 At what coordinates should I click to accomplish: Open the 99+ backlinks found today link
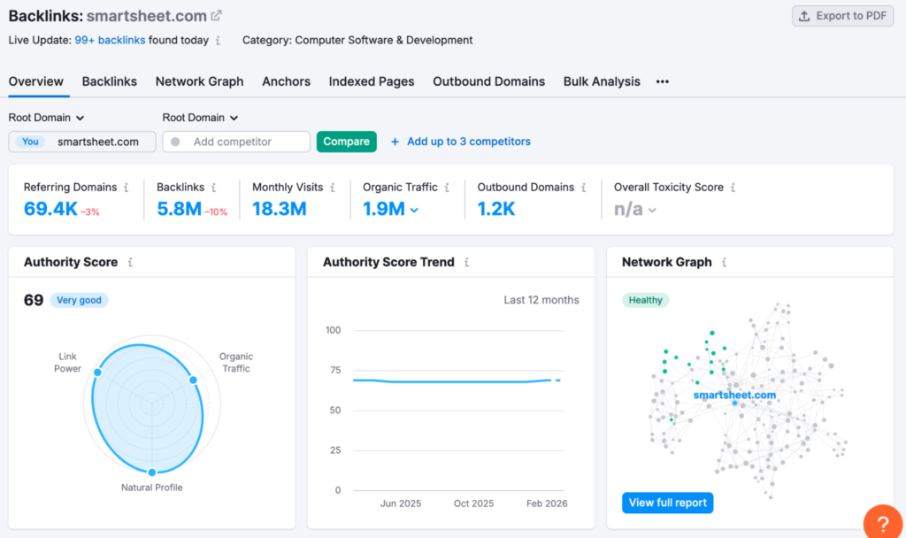tap(110, 40)
